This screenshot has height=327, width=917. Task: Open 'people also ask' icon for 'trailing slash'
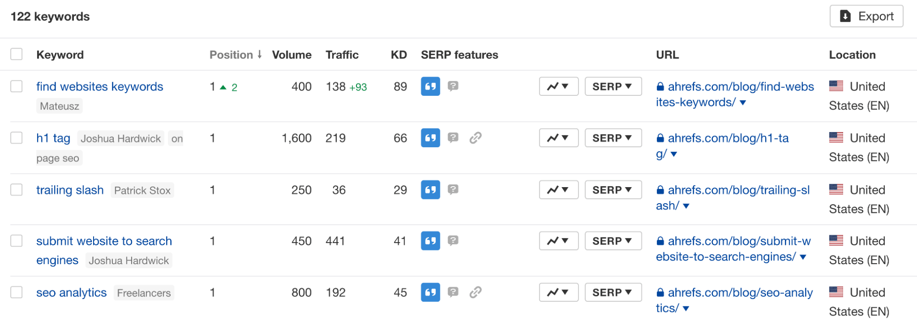click(453, 189)
